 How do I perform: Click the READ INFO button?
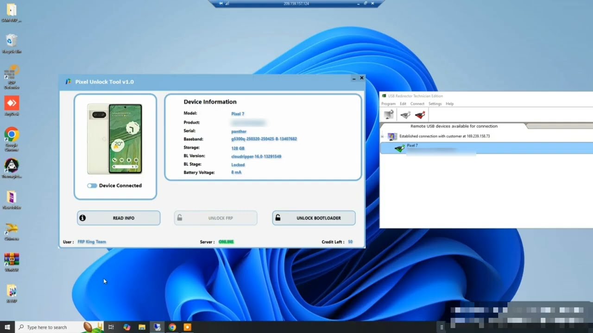click(x=119, y=218)
